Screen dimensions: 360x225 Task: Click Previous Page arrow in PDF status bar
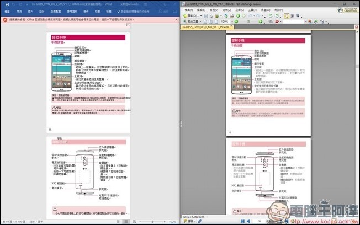pos(248,221)
